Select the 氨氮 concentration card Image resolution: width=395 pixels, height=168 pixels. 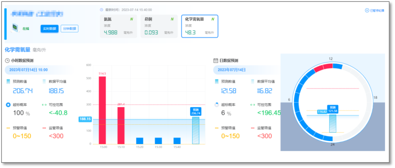click(118, 26)
